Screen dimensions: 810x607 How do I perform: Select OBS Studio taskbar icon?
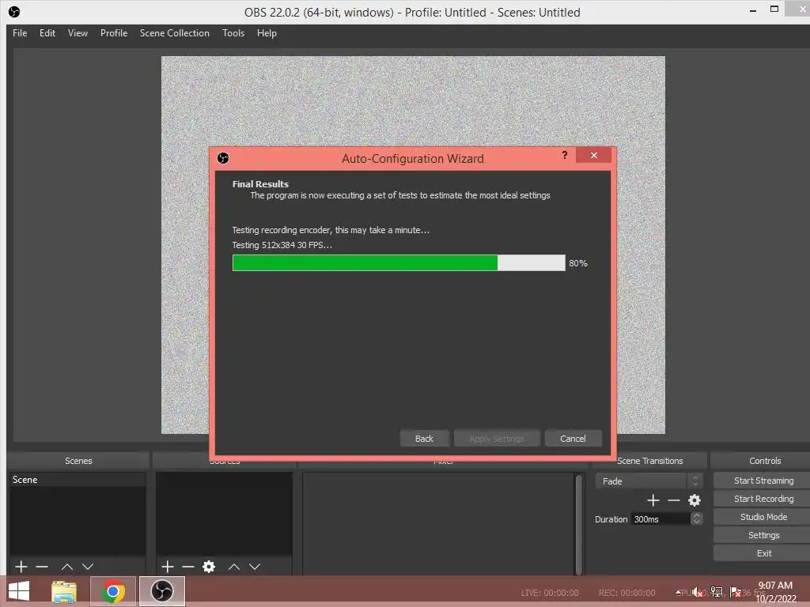(161, 591)
